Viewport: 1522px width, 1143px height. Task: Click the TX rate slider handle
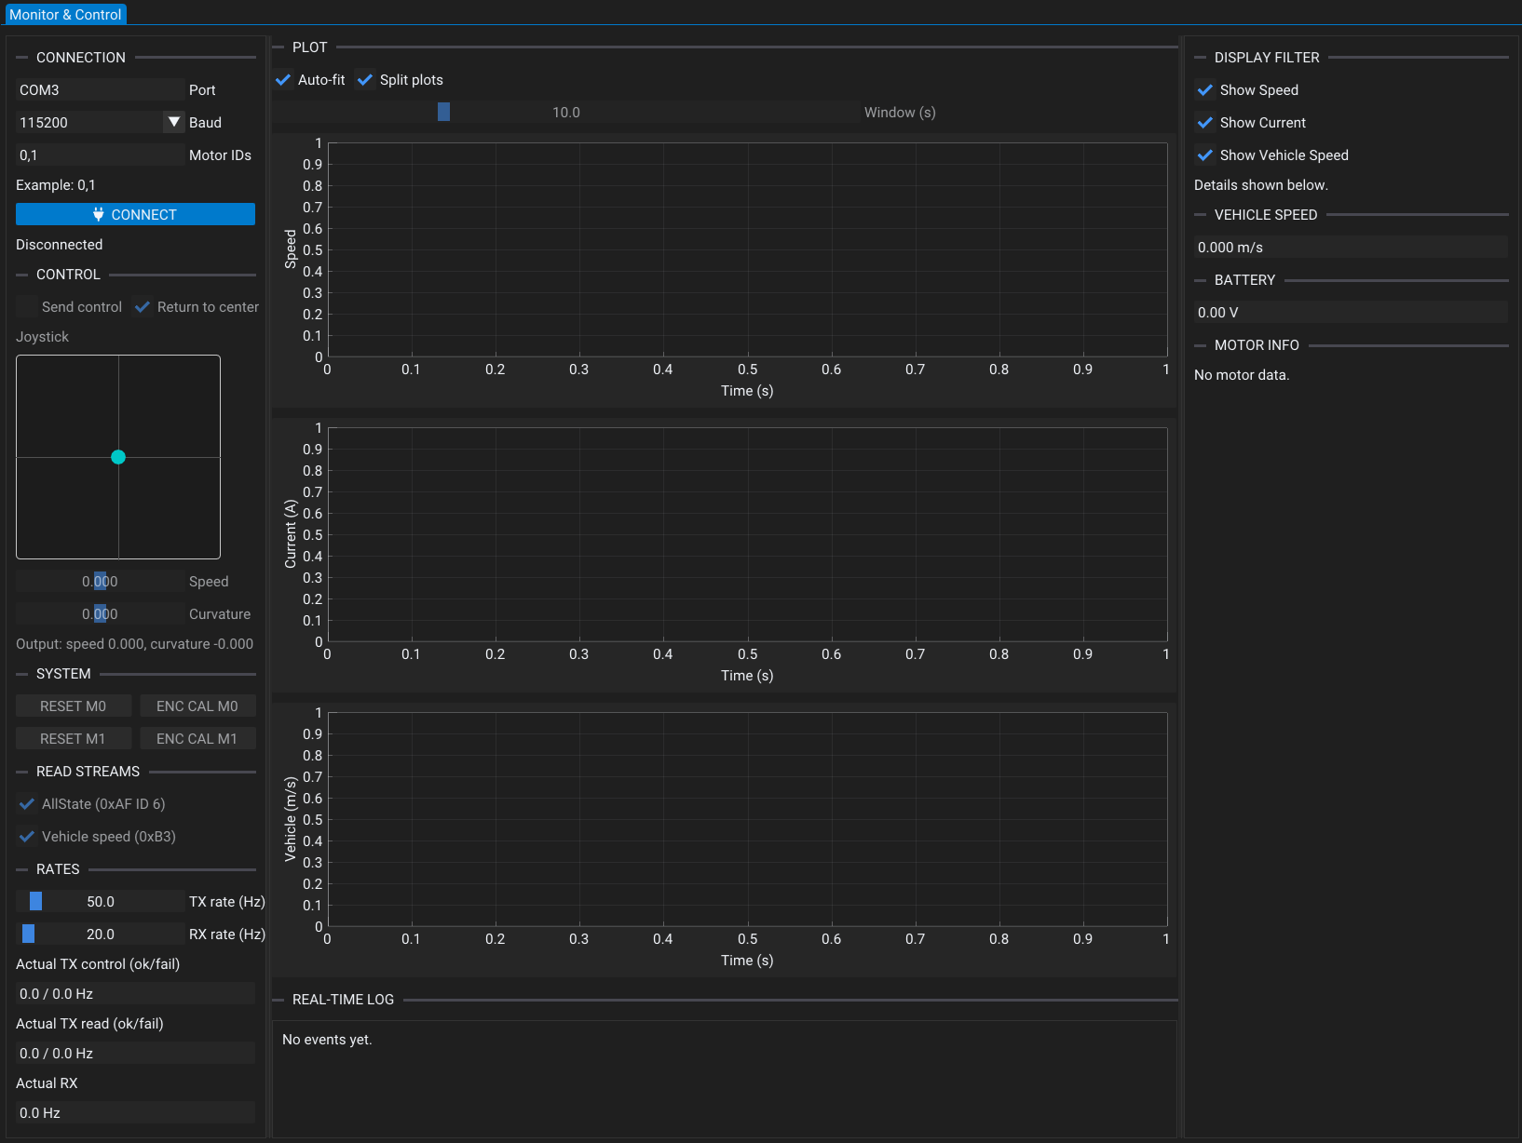[x=35, y=901]
